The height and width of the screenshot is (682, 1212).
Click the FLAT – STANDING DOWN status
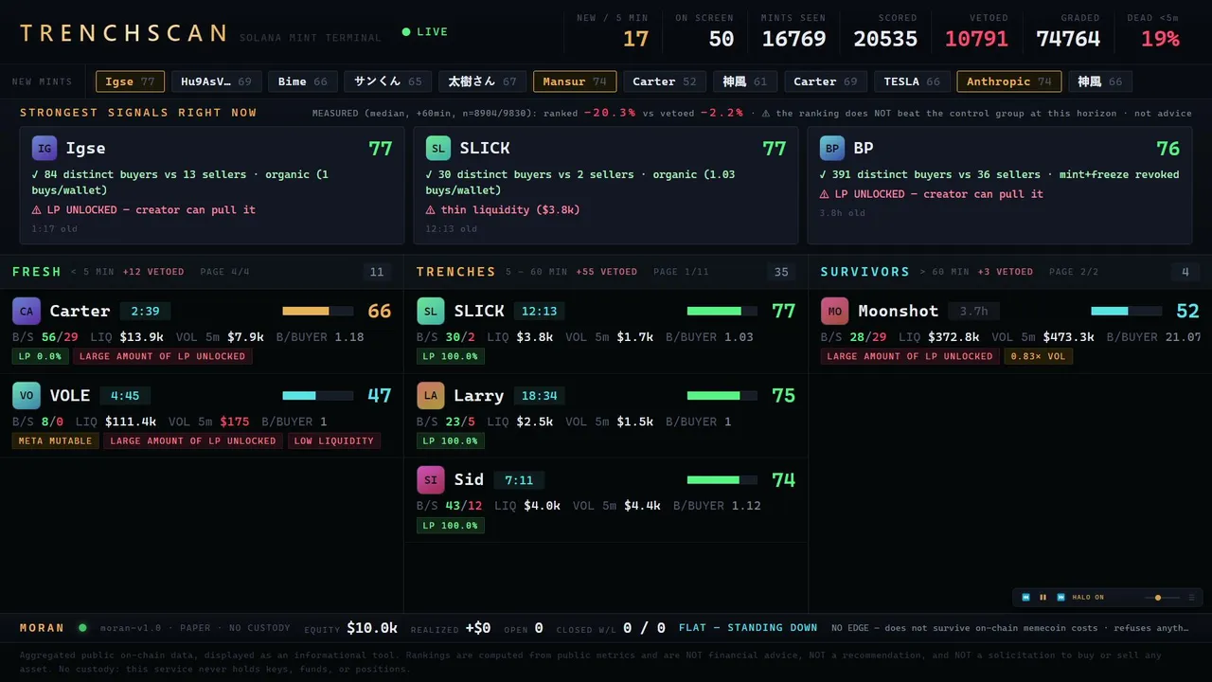point(748,627)
